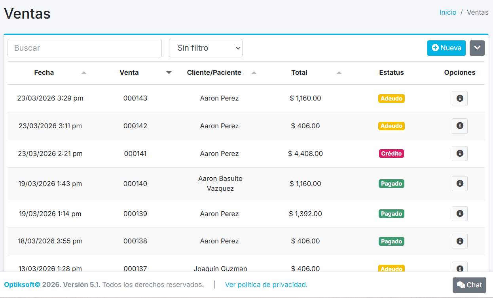Open info icon for sale 000138

click(459, 241)
